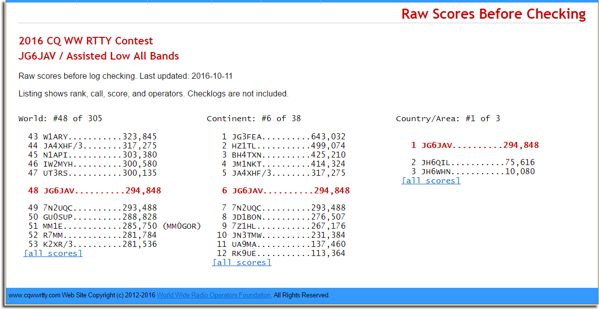Click the 2016 CQ WW RTTY Contest title
The height and width of the screenshot is (309, 599).
(85, 41)
